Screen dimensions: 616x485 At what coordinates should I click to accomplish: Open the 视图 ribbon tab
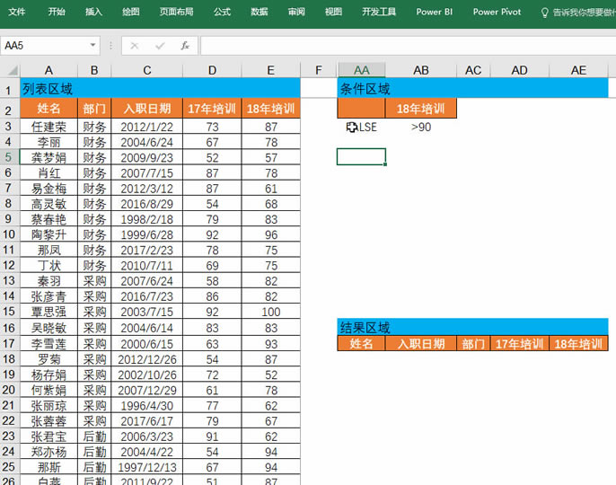pyautogui.click(x=333, y=12)
